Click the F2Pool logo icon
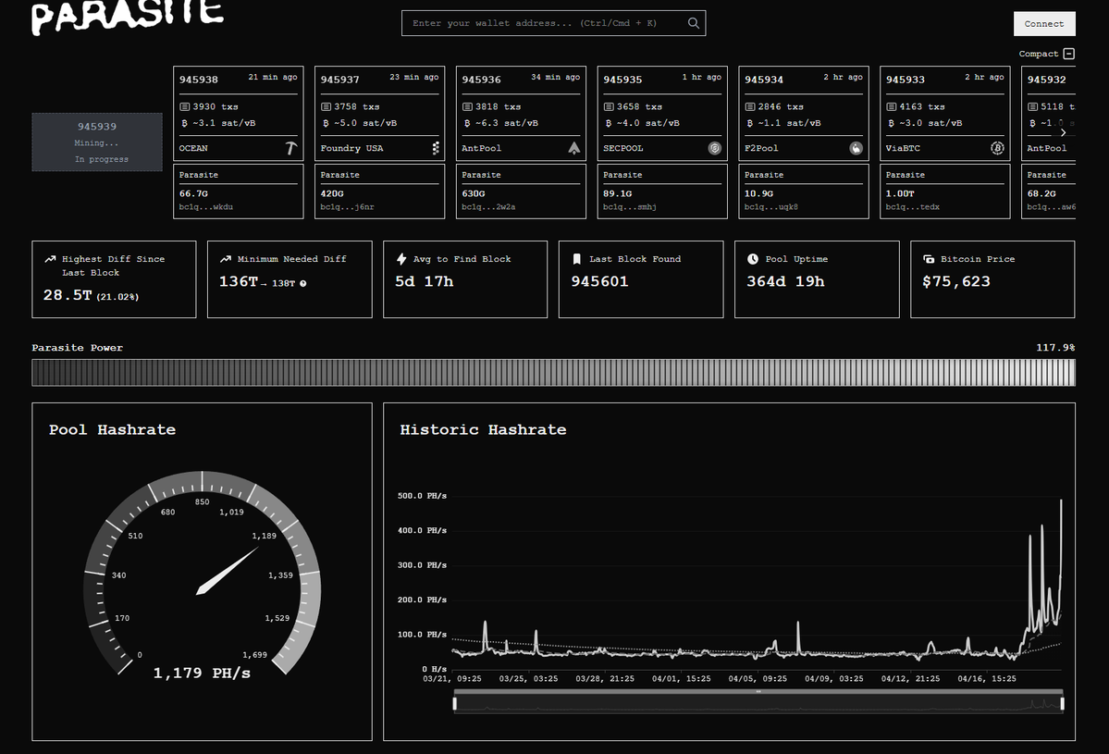Viewport: 1109px width, 754px height. click(x=856, y=148)
